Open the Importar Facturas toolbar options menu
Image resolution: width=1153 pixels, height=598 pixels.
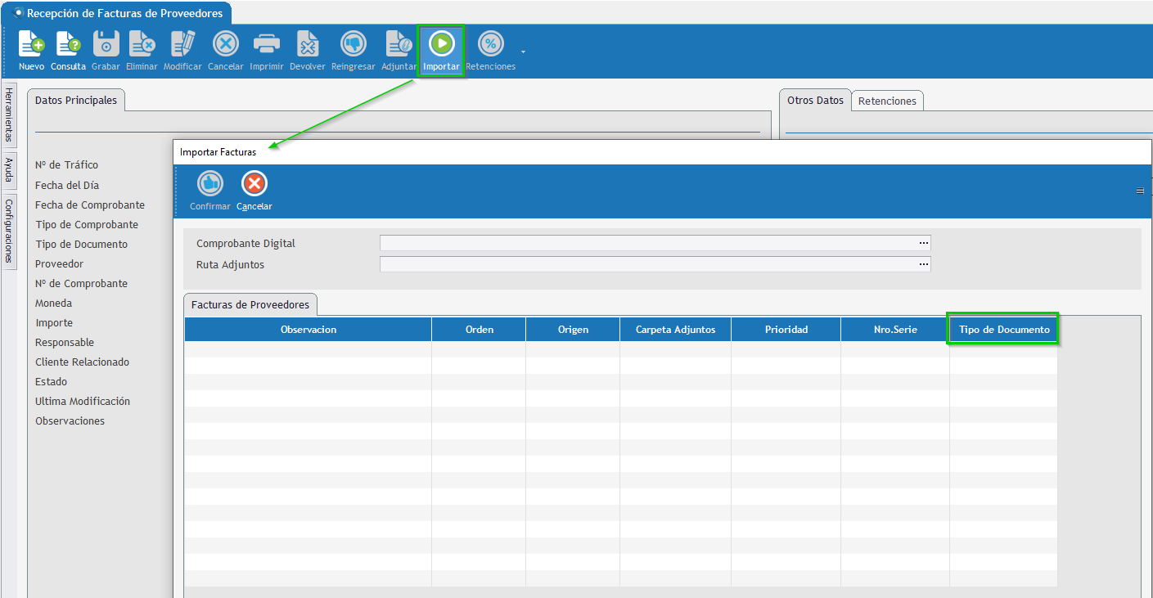(x=1140, y=191)
